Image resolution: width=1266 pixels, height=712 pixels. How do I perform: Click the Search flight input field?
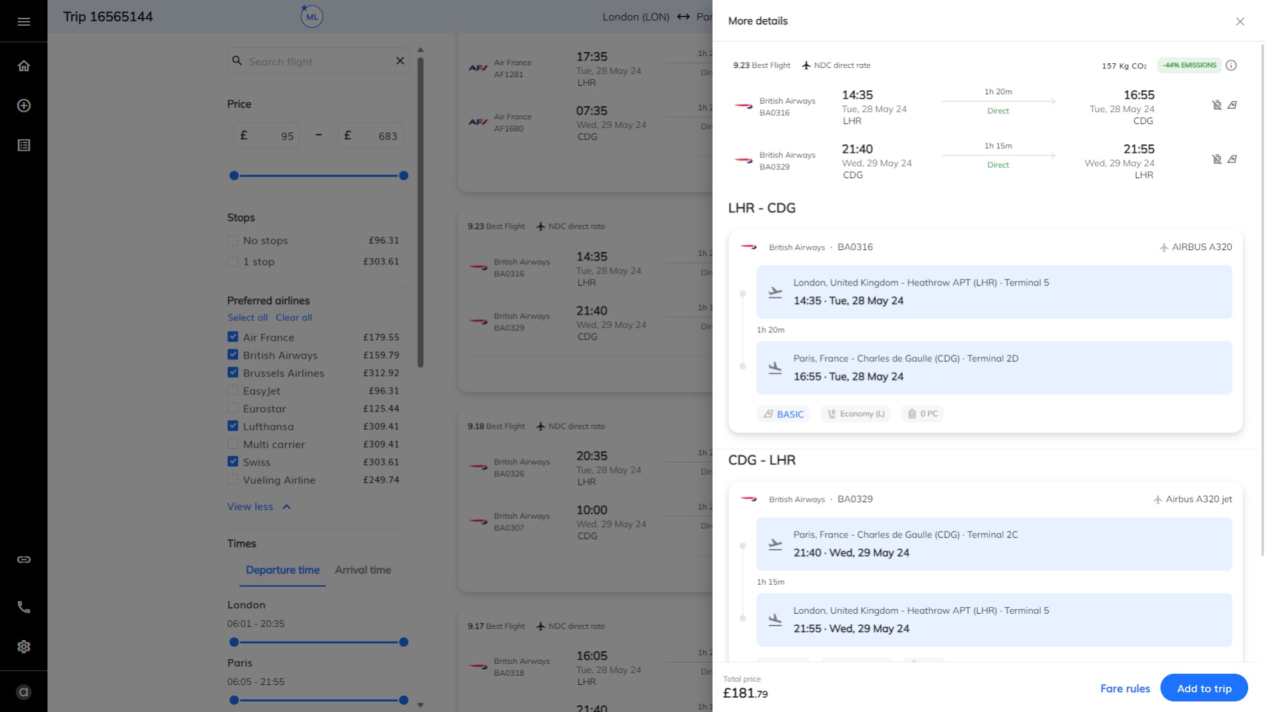[318, 61]
